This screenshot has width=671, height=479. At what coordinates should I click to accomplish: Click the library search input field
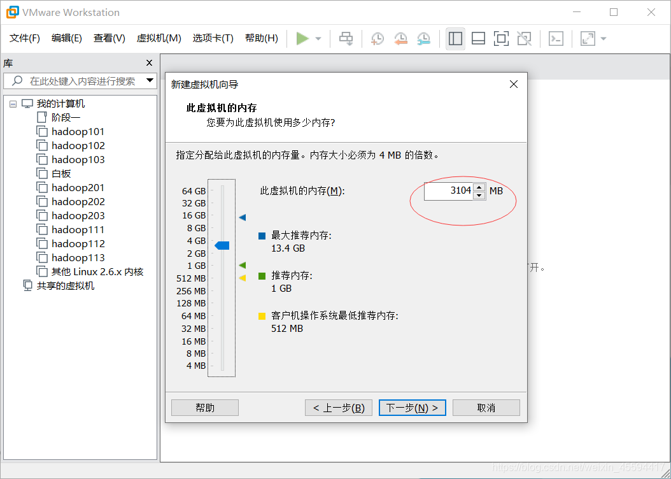79,81
